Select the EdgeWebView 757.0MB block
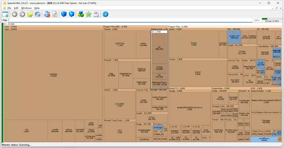The height and width of the screenshot is (148, 284). point(125,75)
